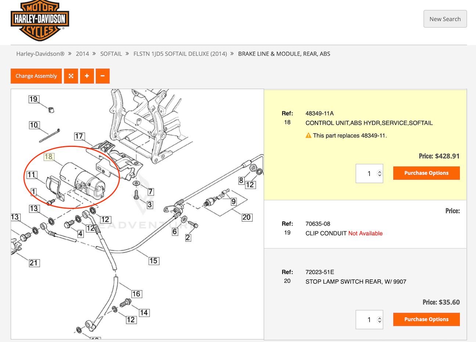The width and height of the screenshot is (476, 342).
Task: Select part callout 15 in diagram
Action: (153, 261)
